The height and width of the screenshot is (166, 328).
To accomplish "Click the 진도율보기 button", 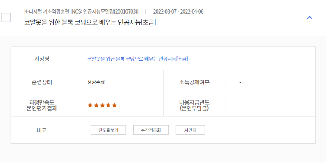I will click(x=108, y=130).
